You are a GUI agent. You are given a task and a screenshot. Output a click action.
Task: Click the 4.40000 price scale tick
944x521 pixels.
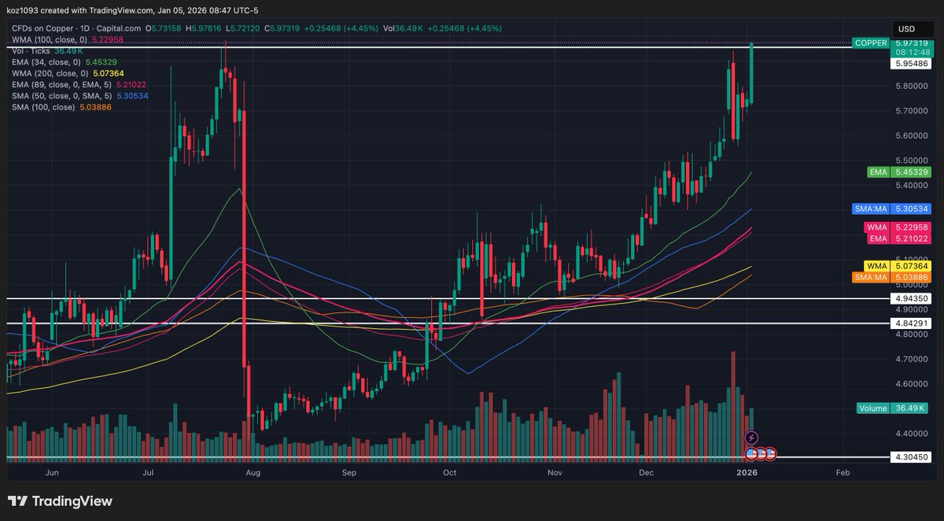click(912, 434)
